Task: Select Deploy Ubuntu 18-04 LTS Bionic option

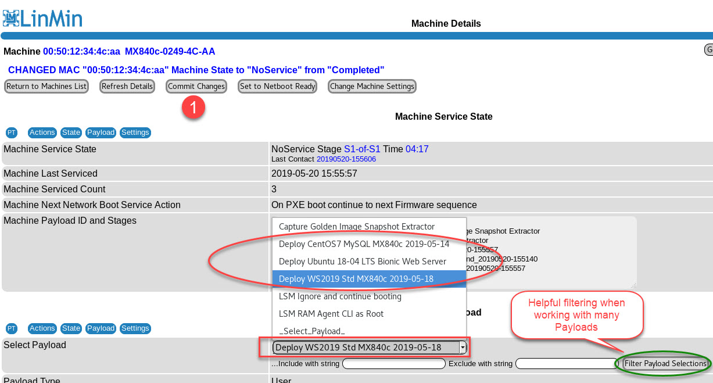Action: [363, 262]
